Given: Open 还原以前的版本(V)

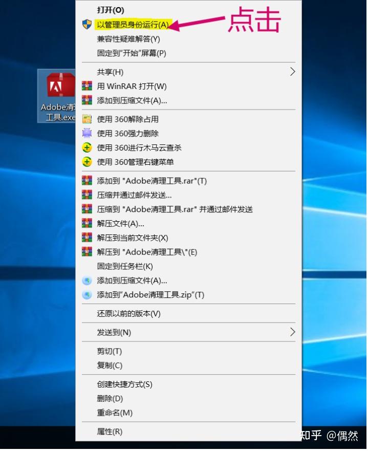Looking at the screenshot, I should (128, 313).
